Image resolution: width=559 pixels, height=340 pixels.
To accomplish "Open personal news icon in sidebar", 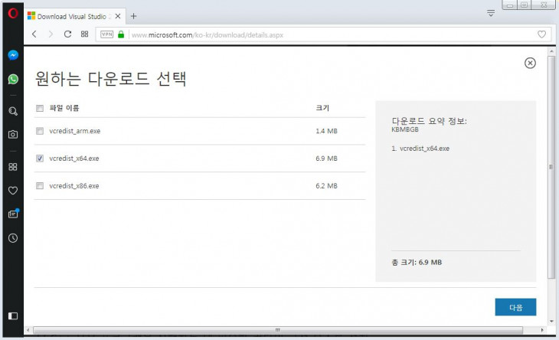I will [13, 214].
